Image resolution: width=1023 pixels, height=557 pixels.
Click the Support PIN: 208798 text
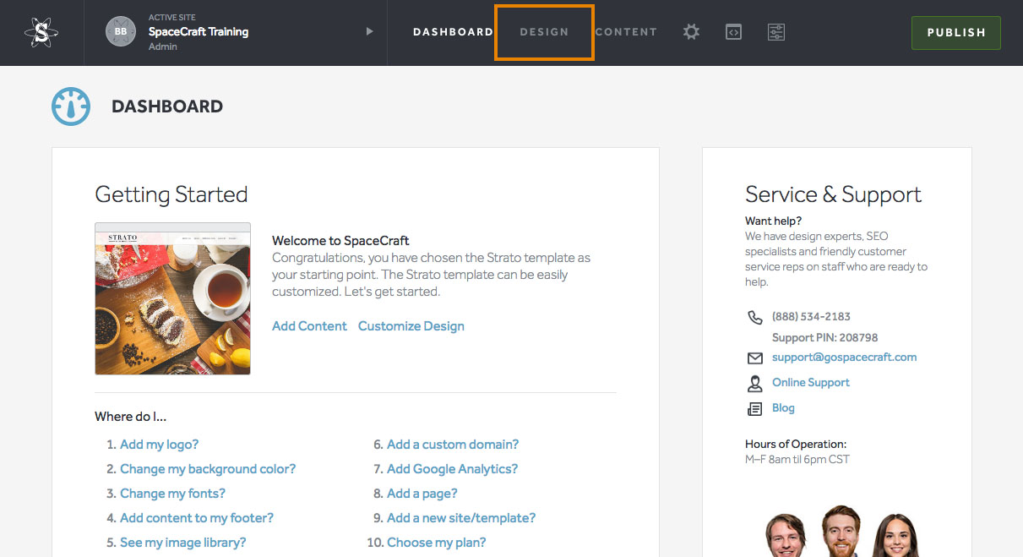tap(825, 338)
